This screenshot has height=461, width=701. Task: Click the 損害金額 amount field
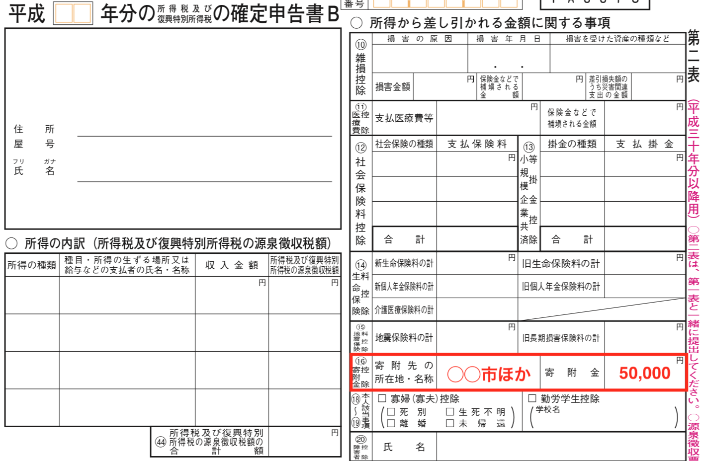444,87
